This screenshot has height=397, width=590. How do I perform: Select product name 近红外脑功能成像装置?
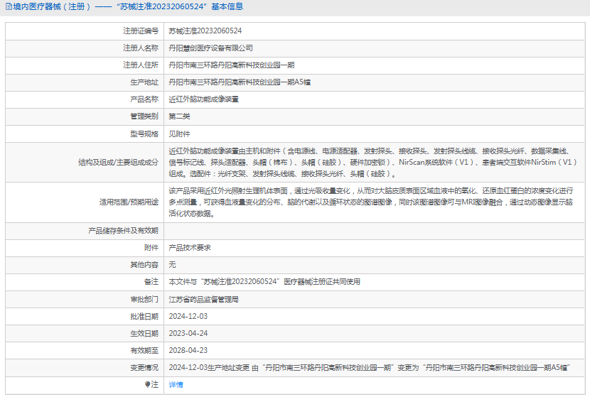203,99
